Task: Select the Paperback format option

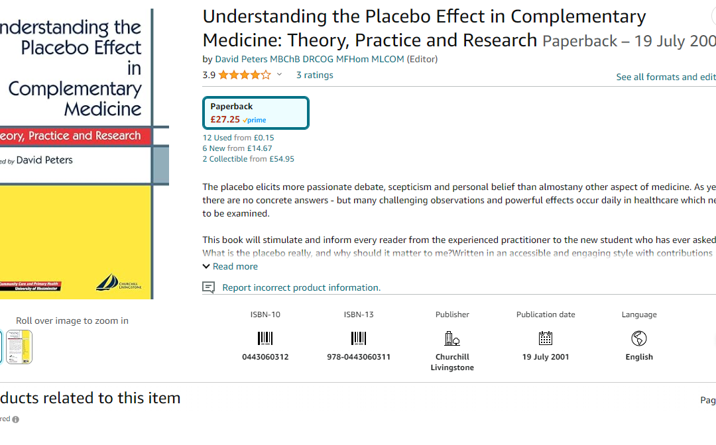Action: pyautogui.click(x=256, y=113)
